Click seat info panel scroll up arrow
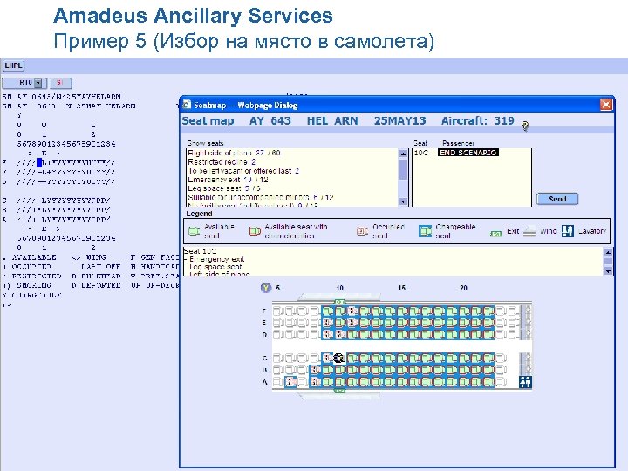628x471 pixels. click(x=608, y=252)
